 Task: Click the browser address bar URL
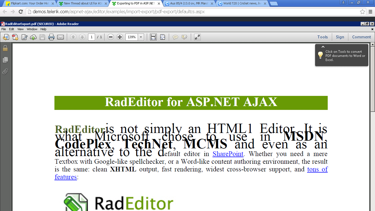[118, 12]
